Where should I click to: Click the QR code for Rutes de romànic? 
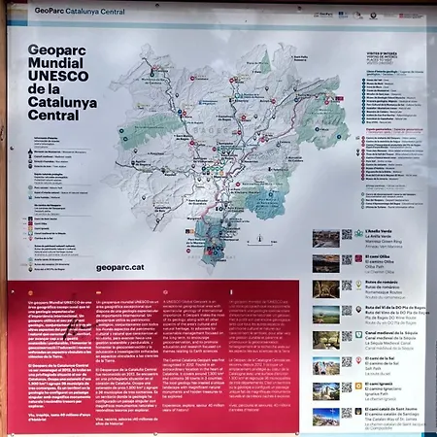pos(347,286)
